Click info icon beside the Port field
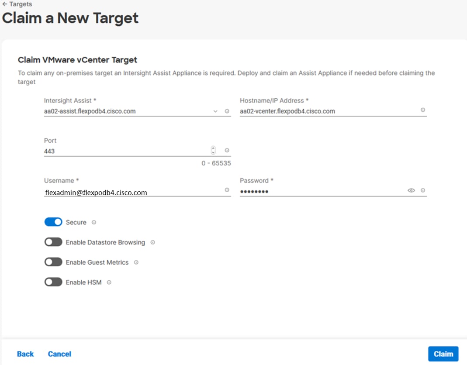467x365 pixels. pyautogui.click(x=227, y=150)
